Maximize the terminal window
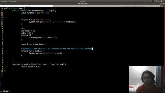 pos(162,3)
